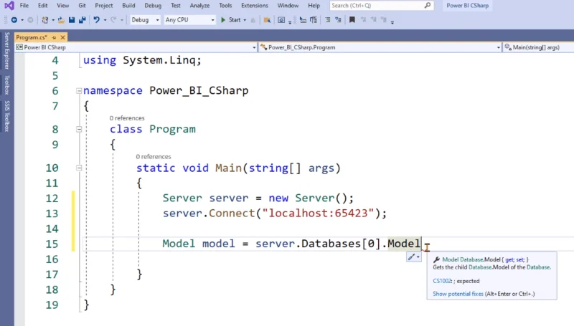
Task: Click the comment-out selected lines icon
Action: 328,20
